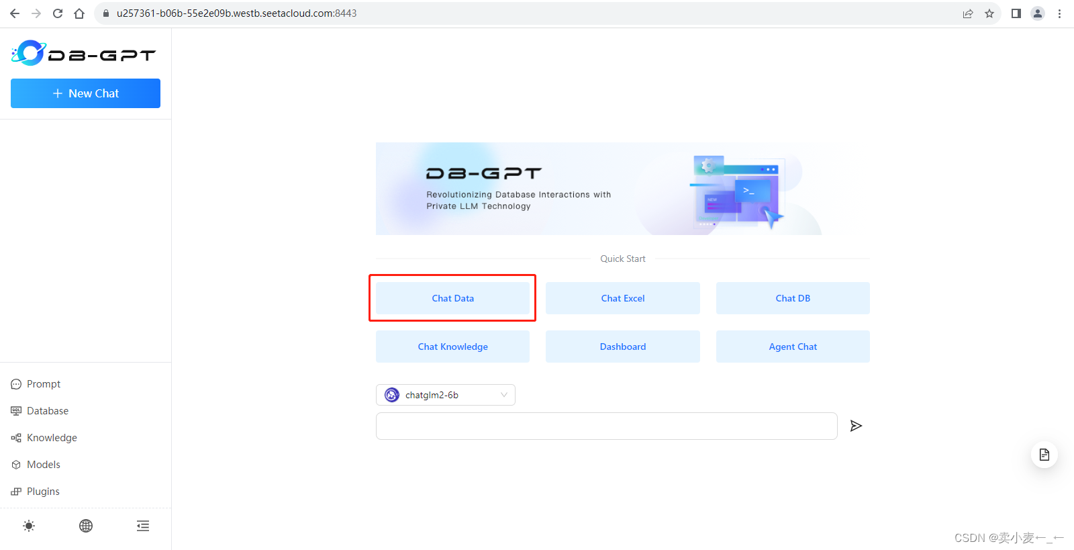Click the dropdown chevron of model selector
Viewport: 1074px width, 550px height.
(x=504, y=395)
